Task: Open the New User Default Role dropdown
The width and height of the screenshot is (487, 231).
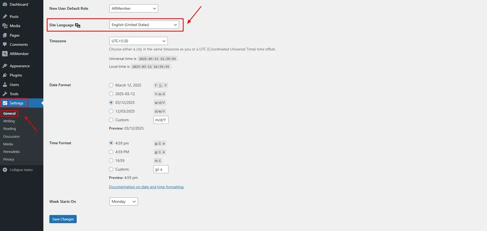Action: tap(134, 8)
